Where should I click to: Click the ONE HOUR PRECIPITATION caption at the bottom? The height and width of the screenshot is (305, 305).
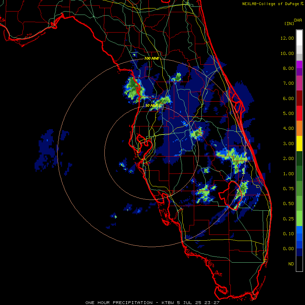point(152,303)
